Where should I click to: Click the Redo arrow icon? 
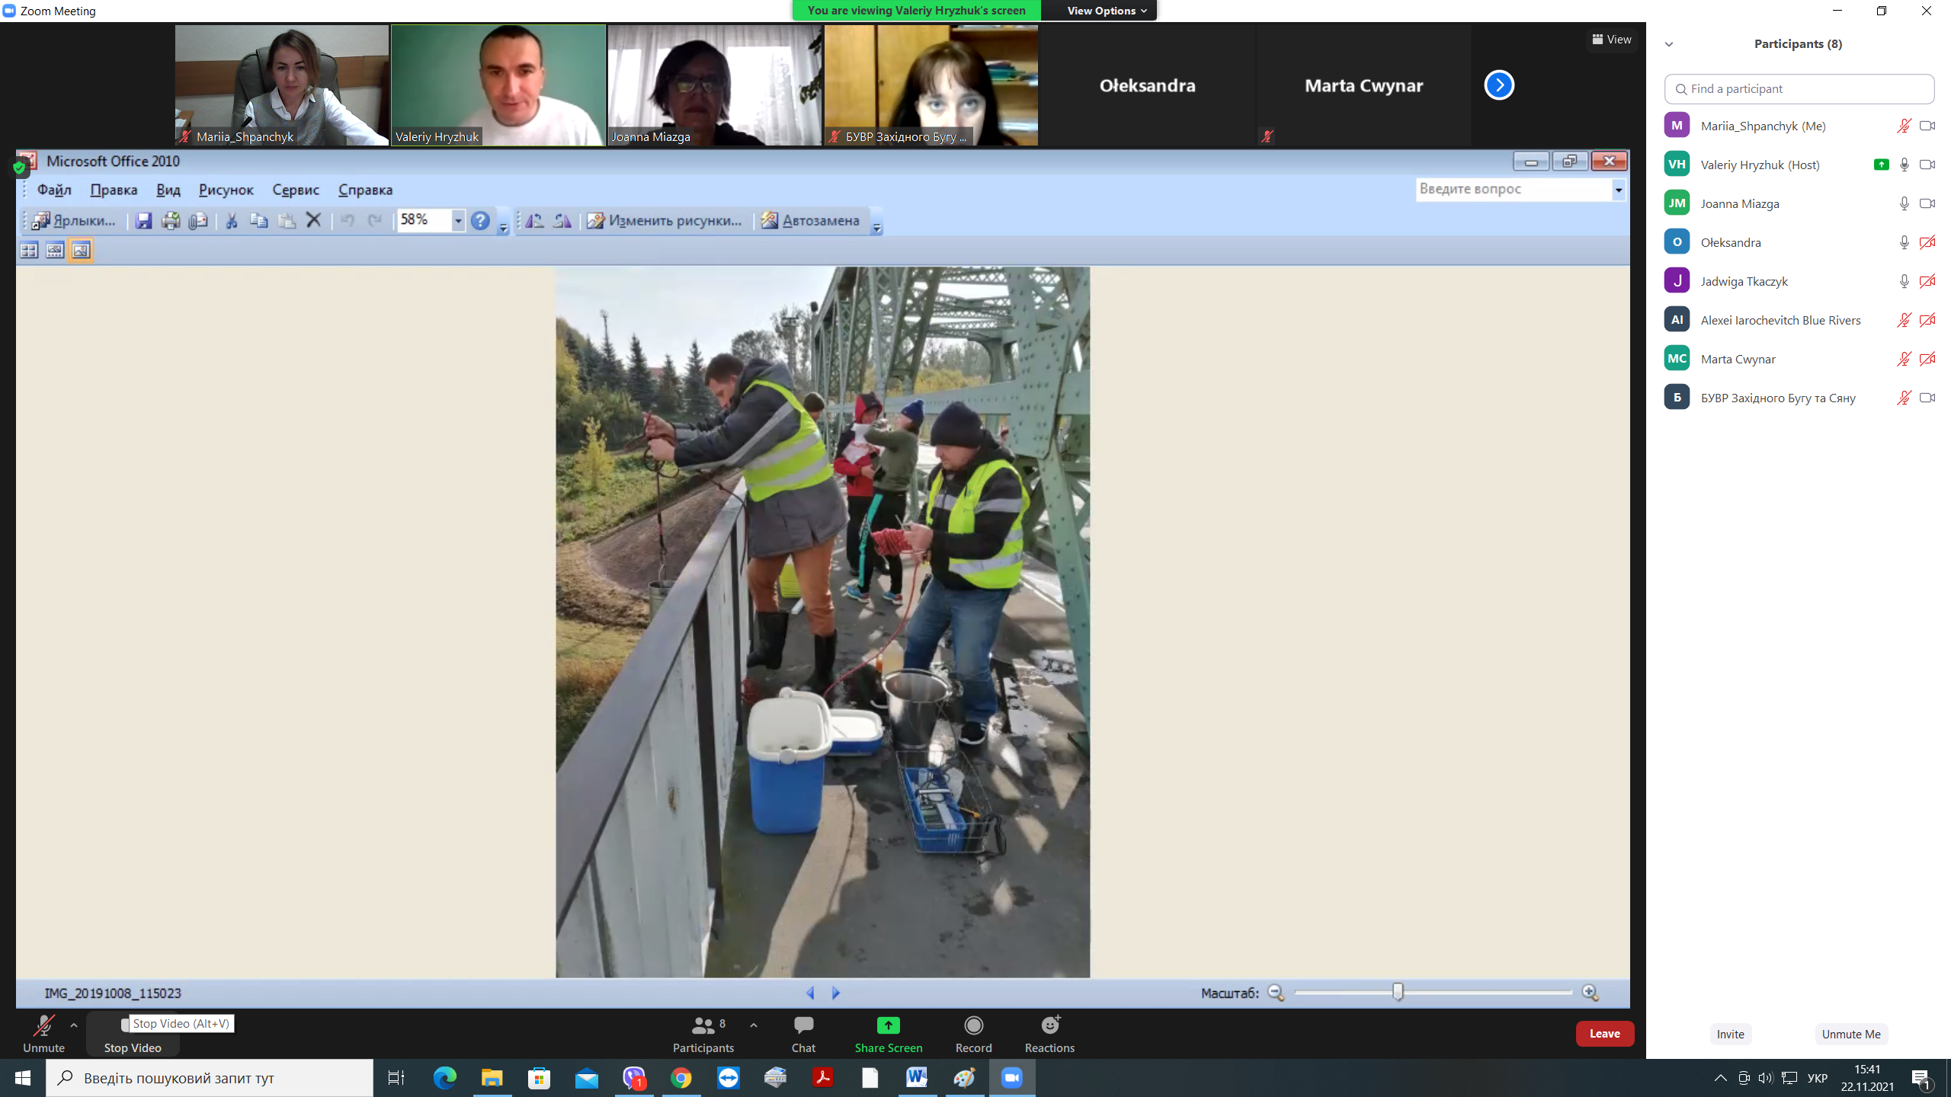pyautogui.click(x=375, y=221)
